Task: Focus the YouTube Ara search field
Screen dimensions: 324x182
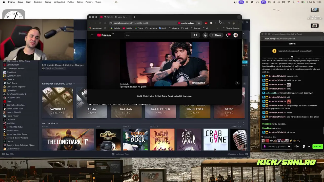Action: coord(157,35)
